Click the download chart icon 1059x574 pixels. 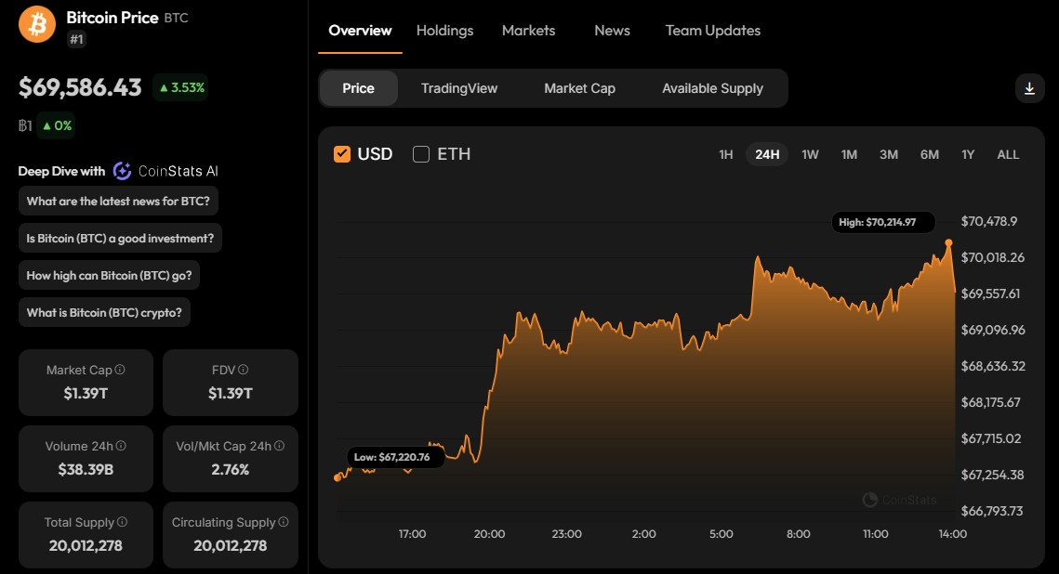pos(1029,88)
